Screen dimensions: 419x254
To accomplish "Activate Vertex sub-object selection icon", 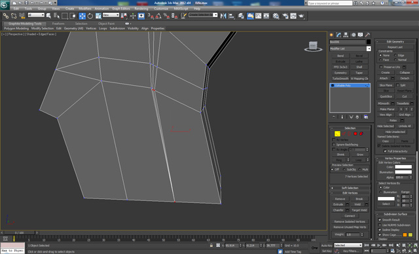I will click(x=337, y=134).
